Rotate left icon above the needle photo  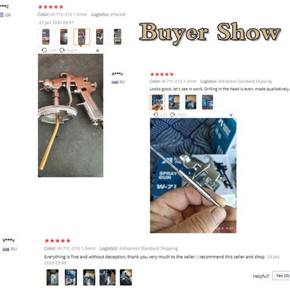(x=156, y=114)
